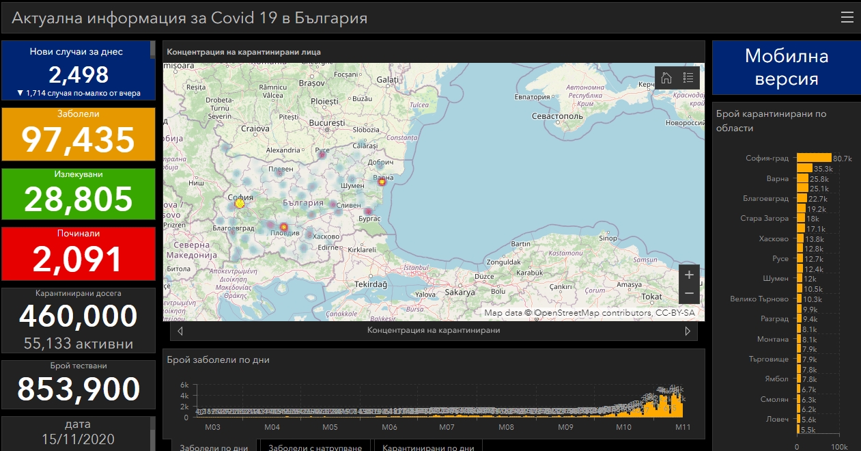Zoom in on the map
Screen dimensions: 861x451
pyautogui.click(x=689, y=275)
